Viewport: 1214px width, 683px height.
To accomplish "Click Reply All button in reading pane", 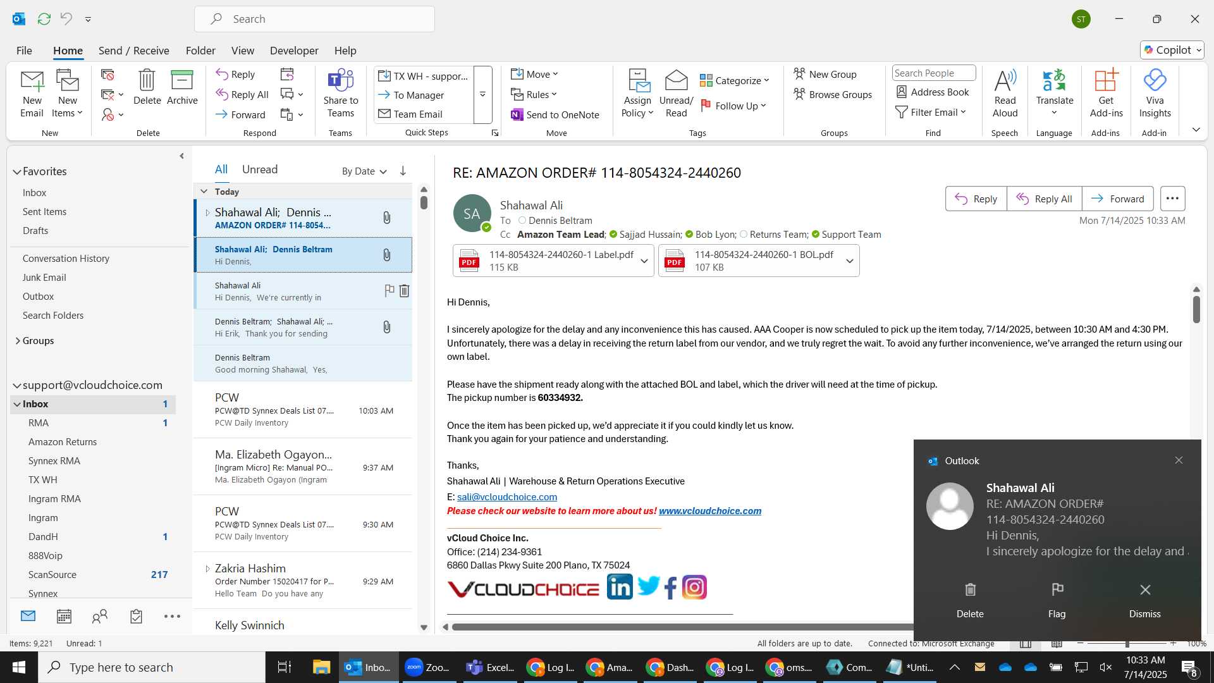I will [x=1044, y=199].
